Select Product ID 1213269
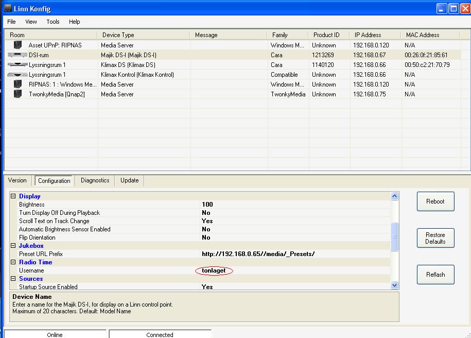471x338 pixels. point(323,55)
